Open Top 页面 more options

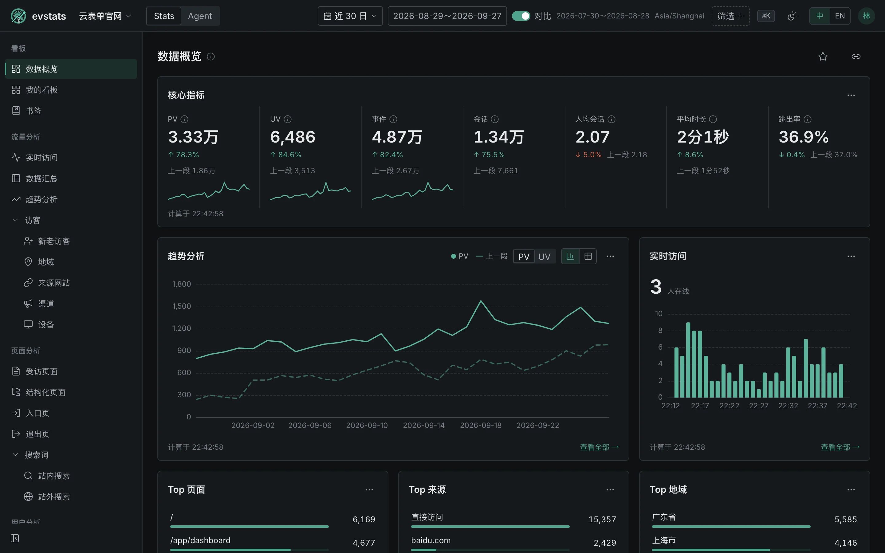point(369,490)
